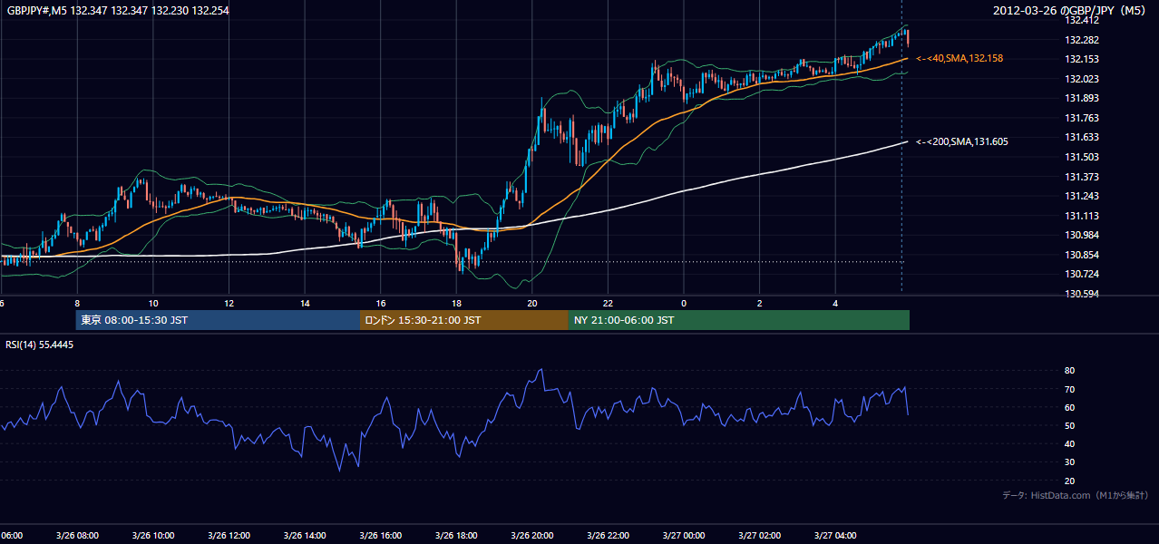Click RSI scale level 40
The height and width of the screenshot is (544, 1159).
[1069, 443]
